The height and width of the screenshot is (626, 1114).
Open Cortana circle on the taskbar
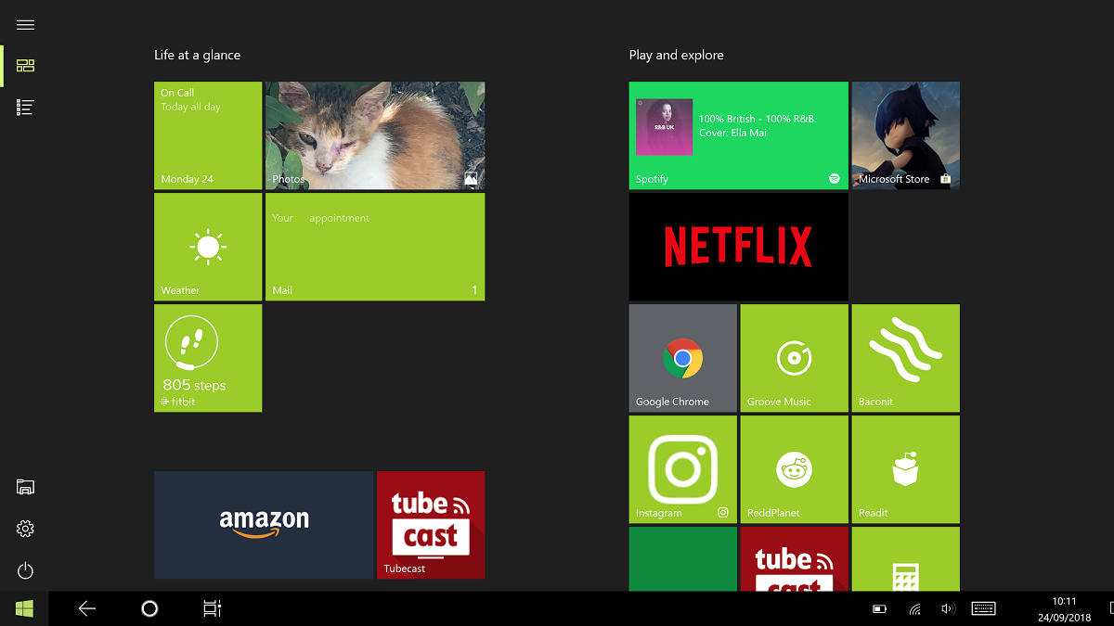pos(149,608)
